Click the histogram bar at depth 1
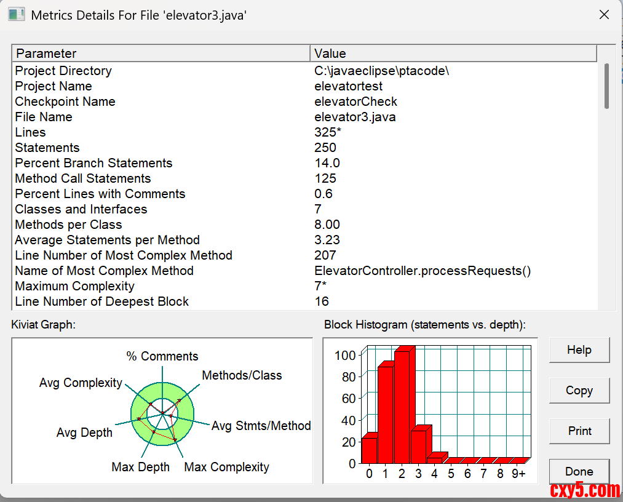The width and height of the screenshot is (623, 502). coord(385,413)
